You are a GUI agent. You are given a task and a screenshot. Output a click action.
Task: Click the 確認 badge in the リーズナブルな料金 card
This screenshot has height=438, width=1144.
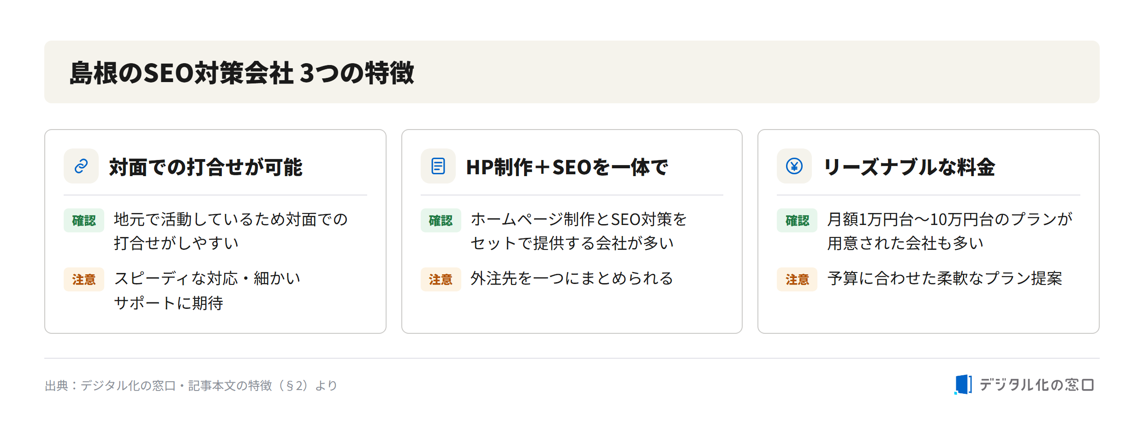[x=797, y=220]
